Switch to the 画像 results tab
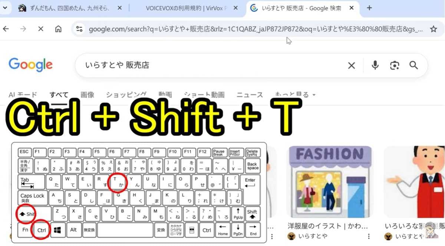The image size is (445, 246). pyautogui.click(x=88, y=95)
